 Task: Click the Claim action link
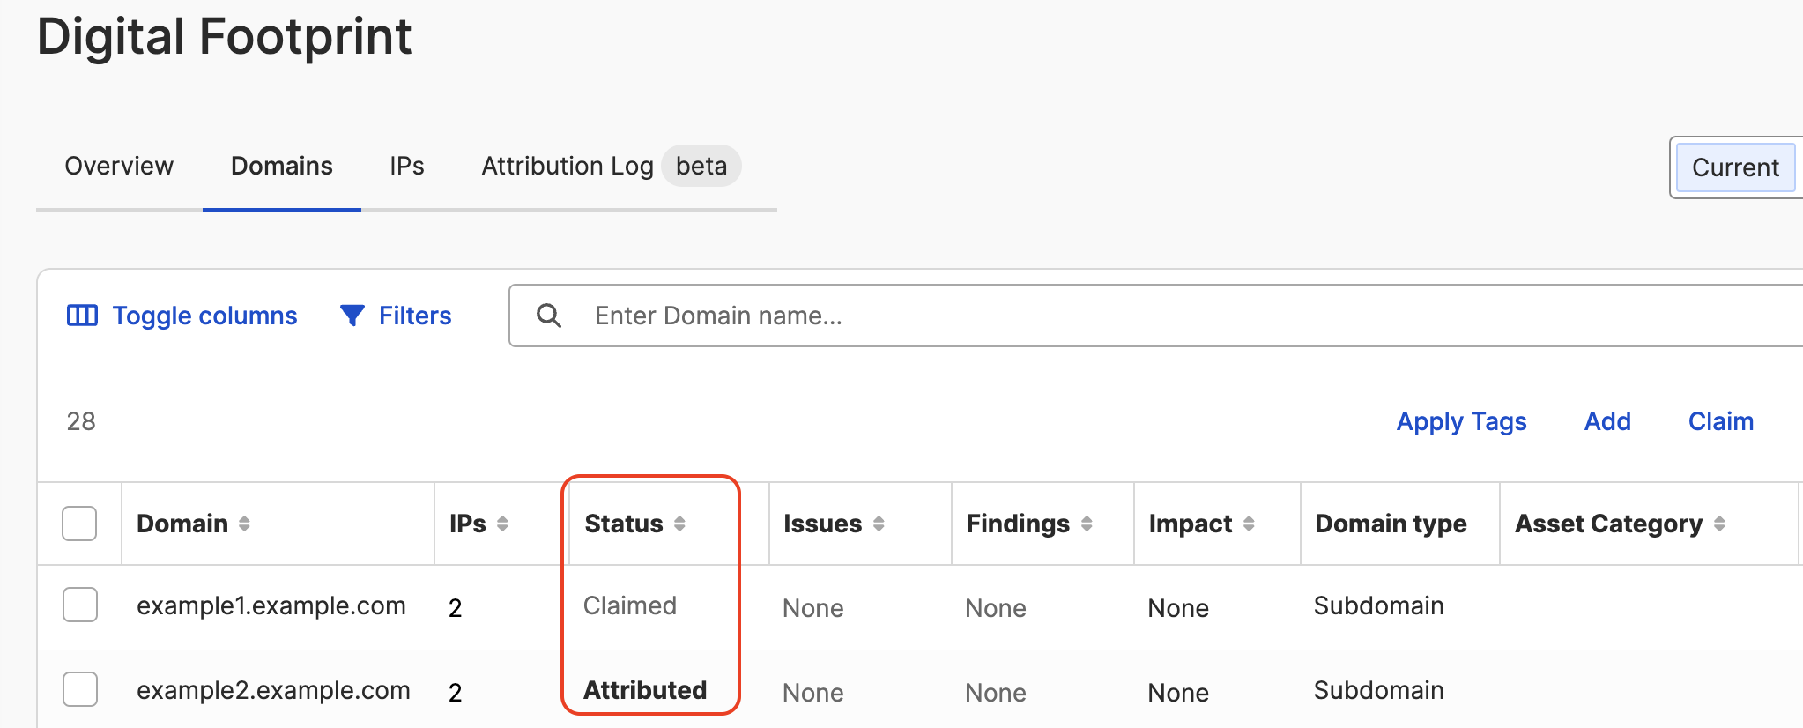pyautogui.click(x=1721, y=421)
